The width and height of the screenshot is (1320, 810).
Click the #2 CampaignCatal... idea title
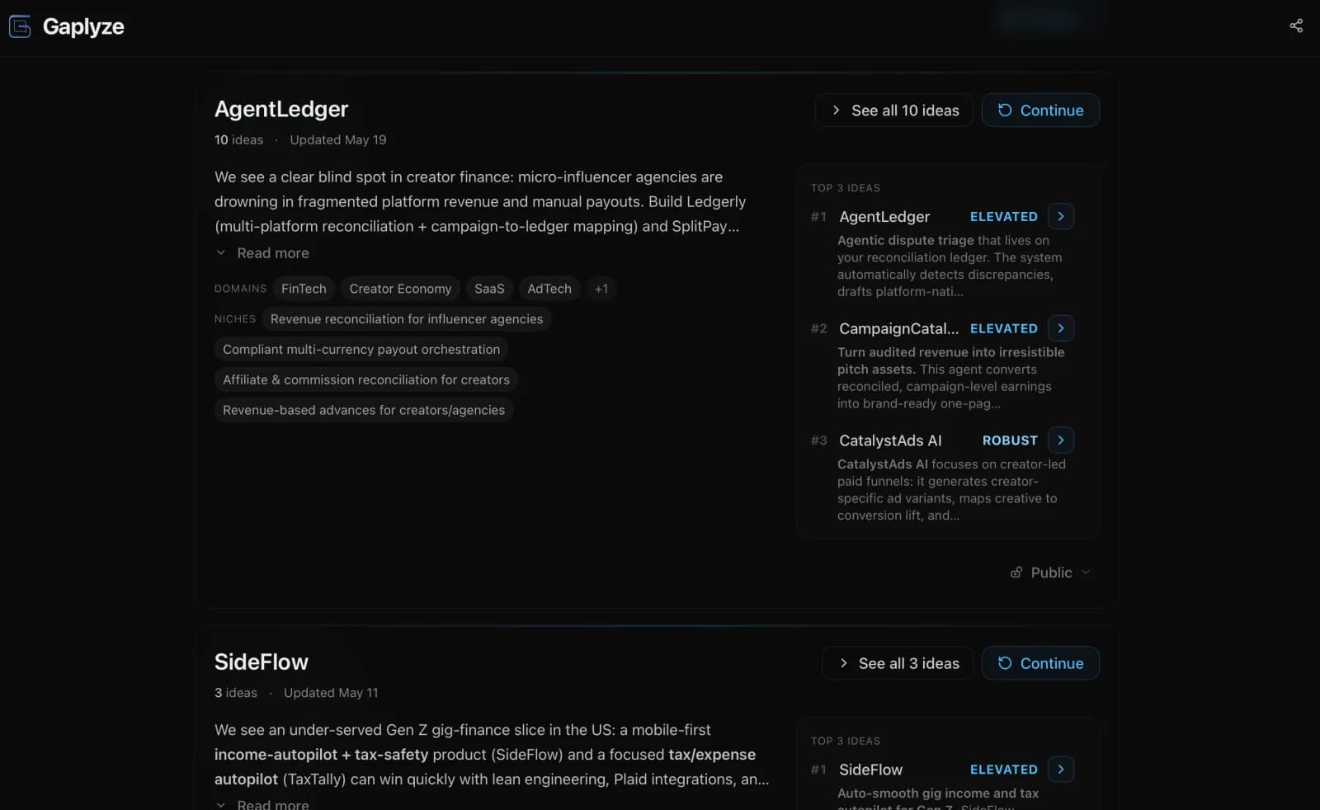pyautogui.click(x=898, y=328)
